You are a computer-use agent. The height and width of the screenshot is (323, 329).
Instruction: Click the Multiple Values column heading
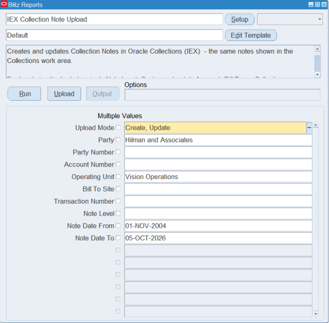coord(120,116)
